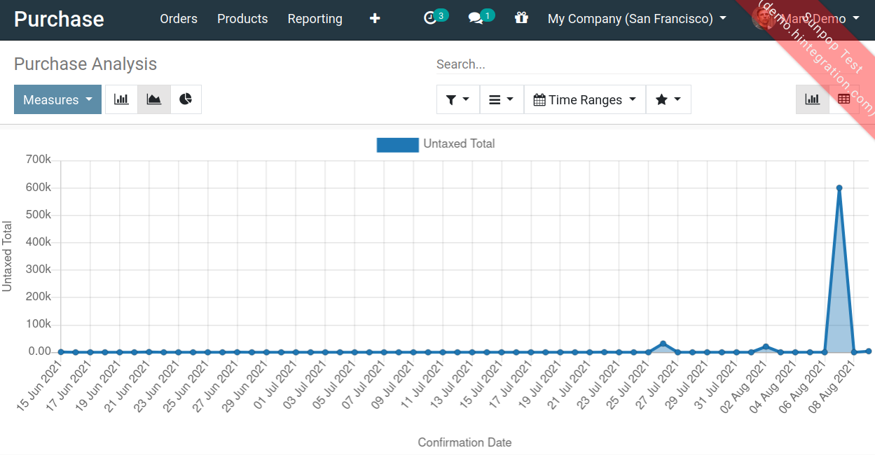Screen dimensions: 875x455
Task: Toggle the Untaxed Total legend swatch
Action: click(398, 145)
